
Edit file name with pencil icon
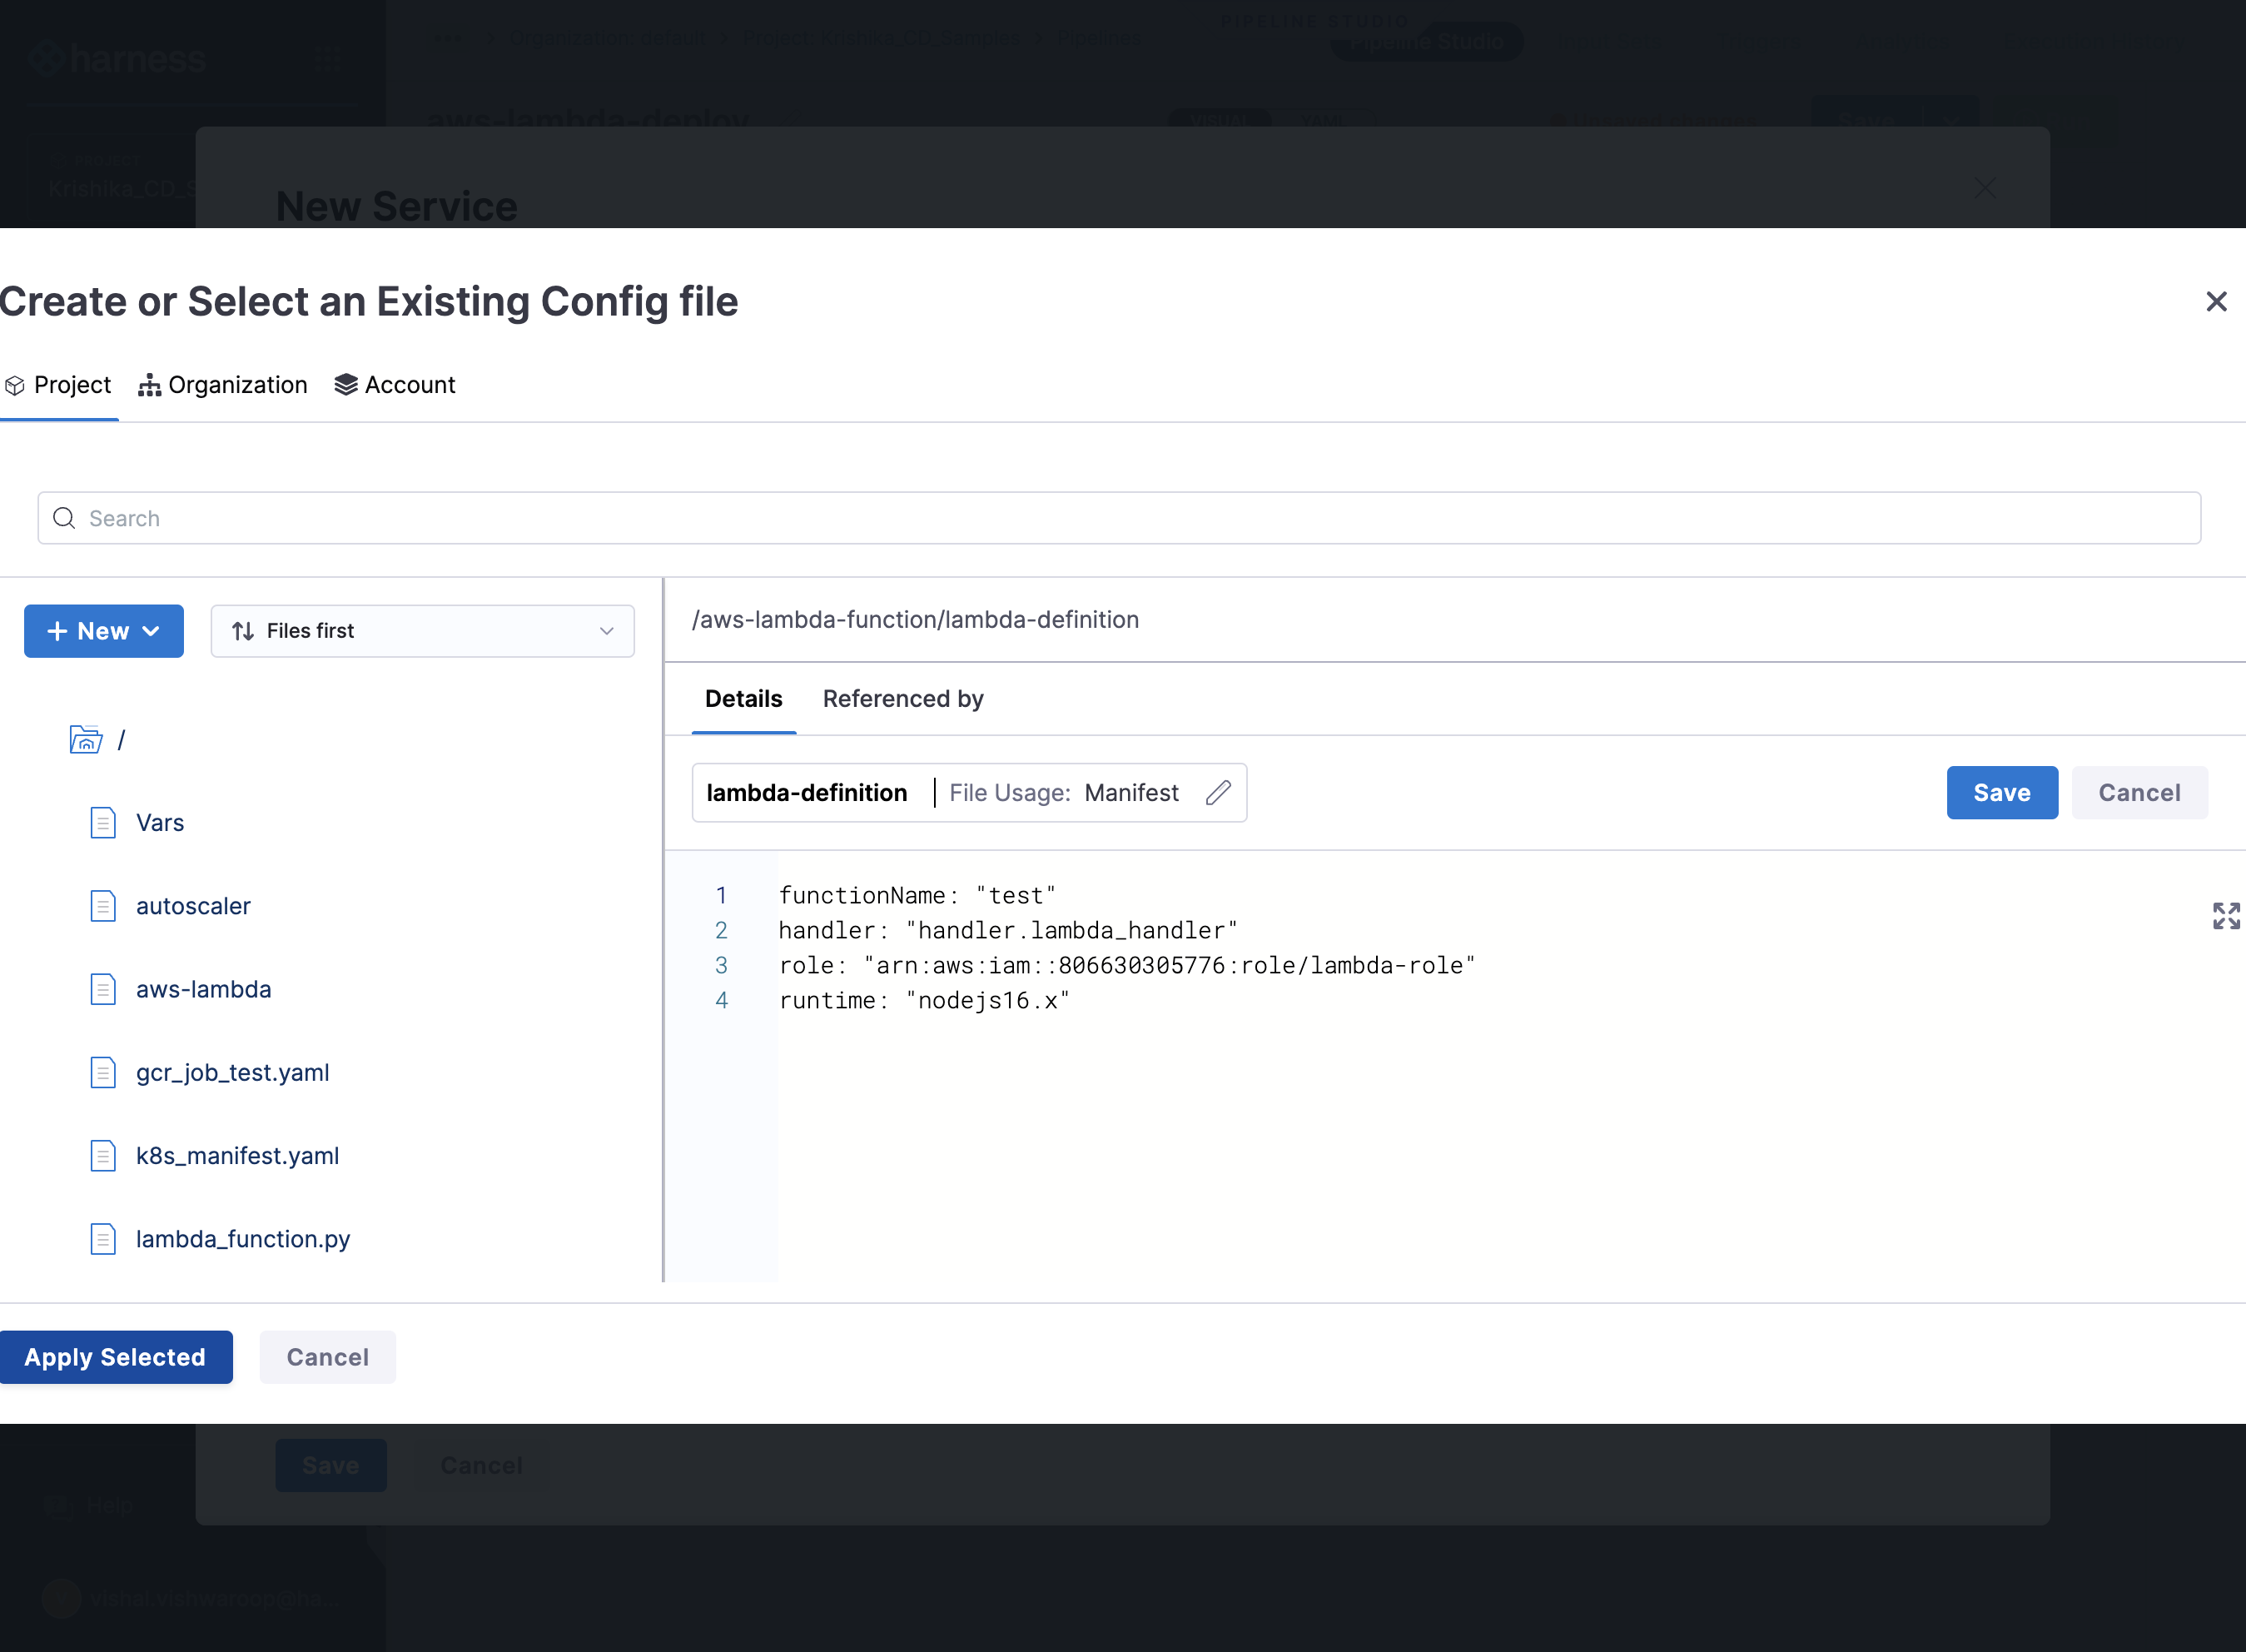click(1217, 793)
